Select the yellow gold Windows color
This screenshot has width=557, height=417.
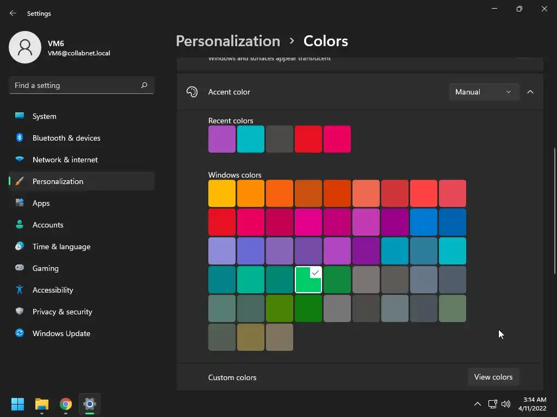click(x=222, y=193)
